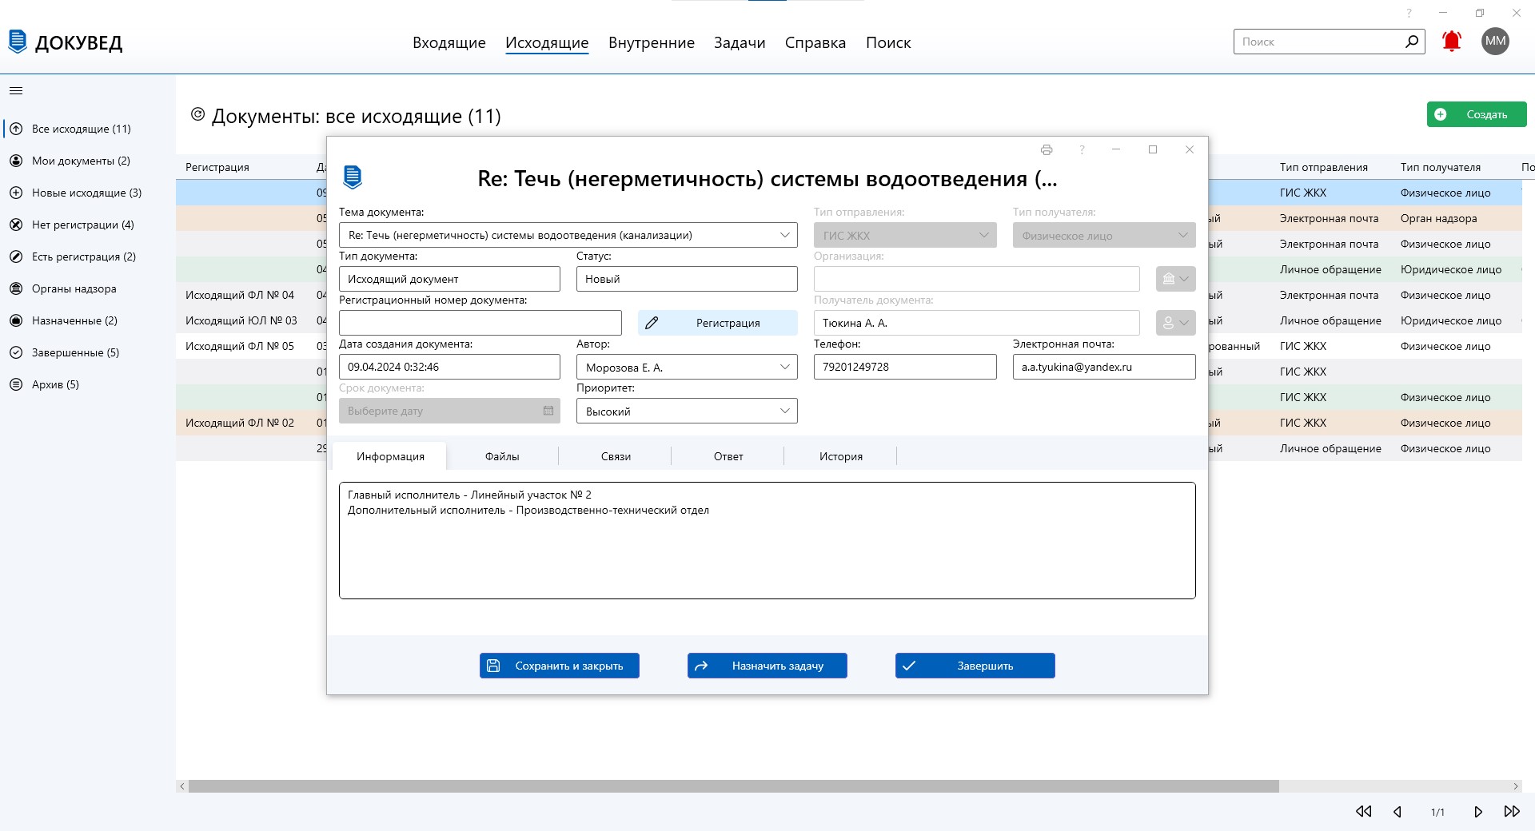This screenshot has height=831, width=1535.
Task: Open the main window help question mark
Action: 1409,13
